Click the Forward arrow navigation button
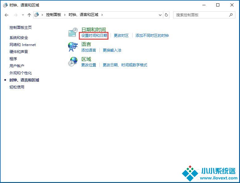Viewport: 240px width, 183px height. click(16, 15)
